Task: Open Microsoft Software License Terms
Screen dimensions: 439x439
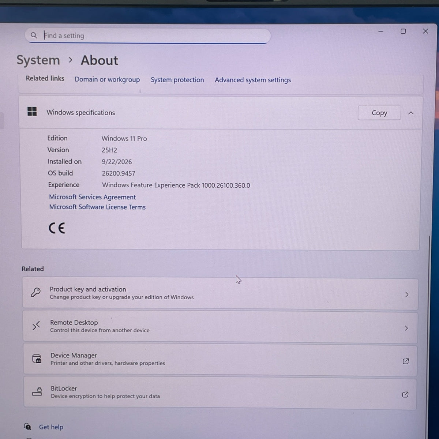Action: coord(97,207)
